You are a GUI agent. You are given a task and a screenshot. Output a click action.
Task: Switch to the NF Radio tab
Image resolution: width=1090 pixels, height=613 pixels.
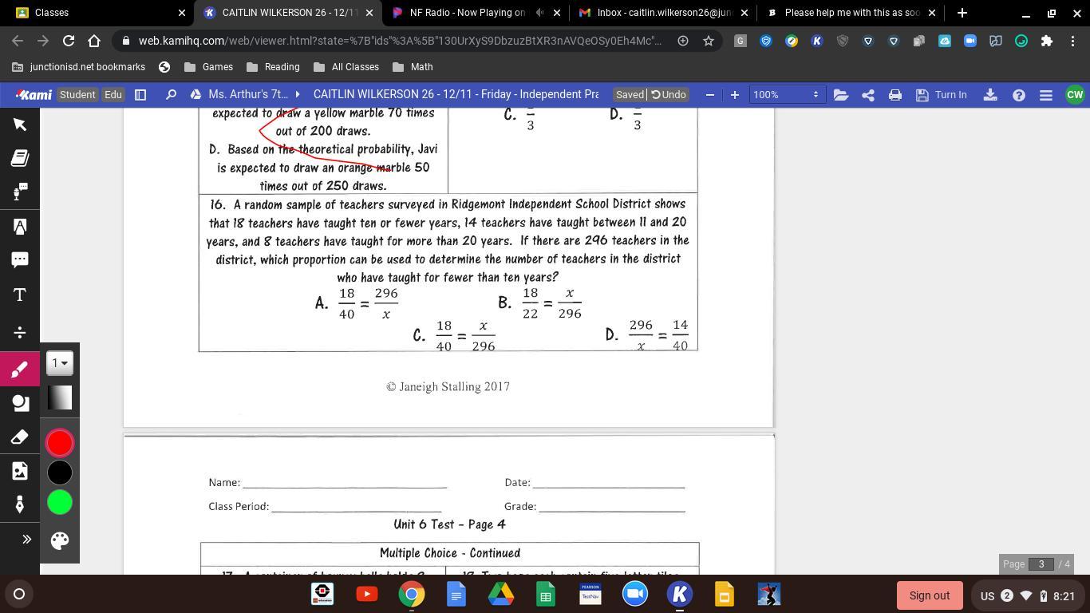(475, 13)
